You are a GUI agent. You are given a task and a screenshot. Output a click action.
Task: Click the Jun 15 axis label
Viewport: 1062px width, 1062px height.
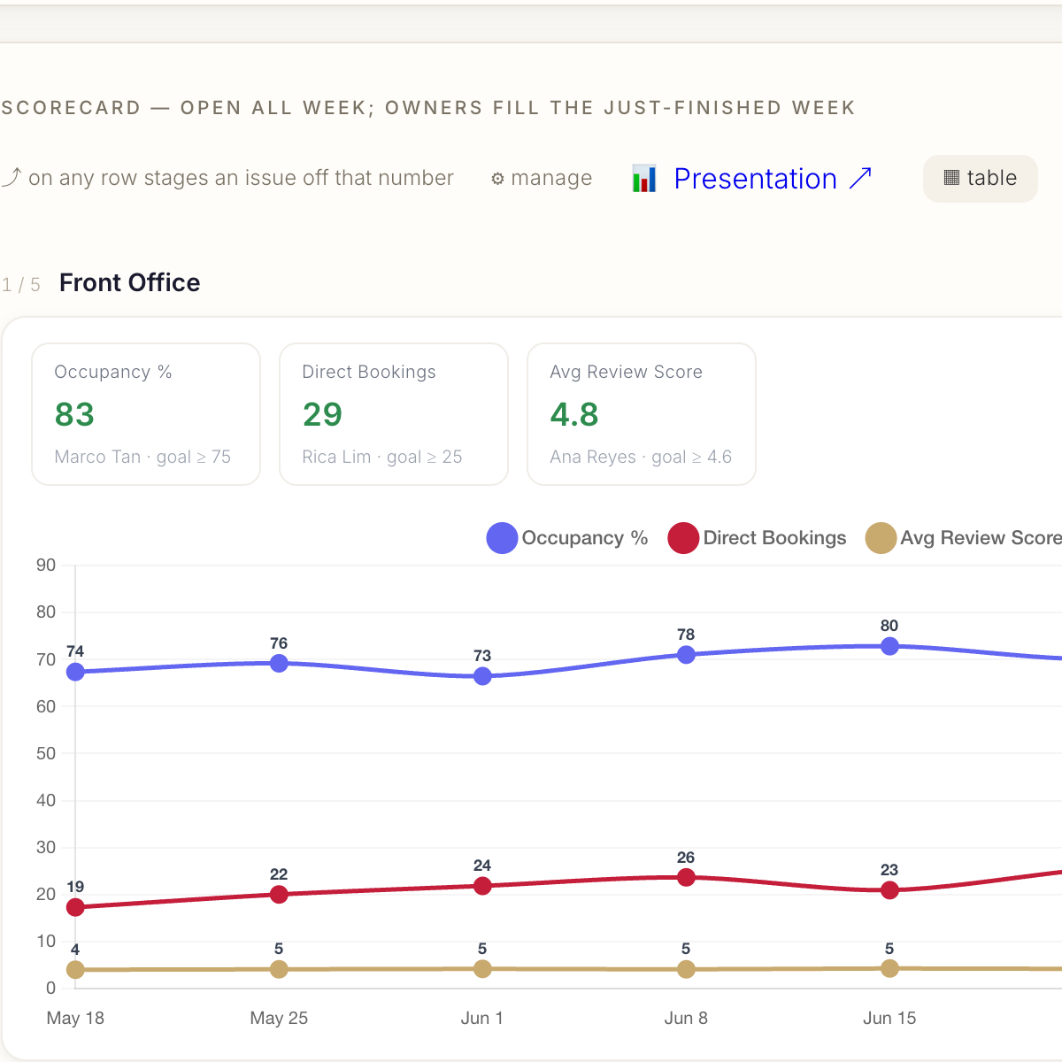(889, 1018)
